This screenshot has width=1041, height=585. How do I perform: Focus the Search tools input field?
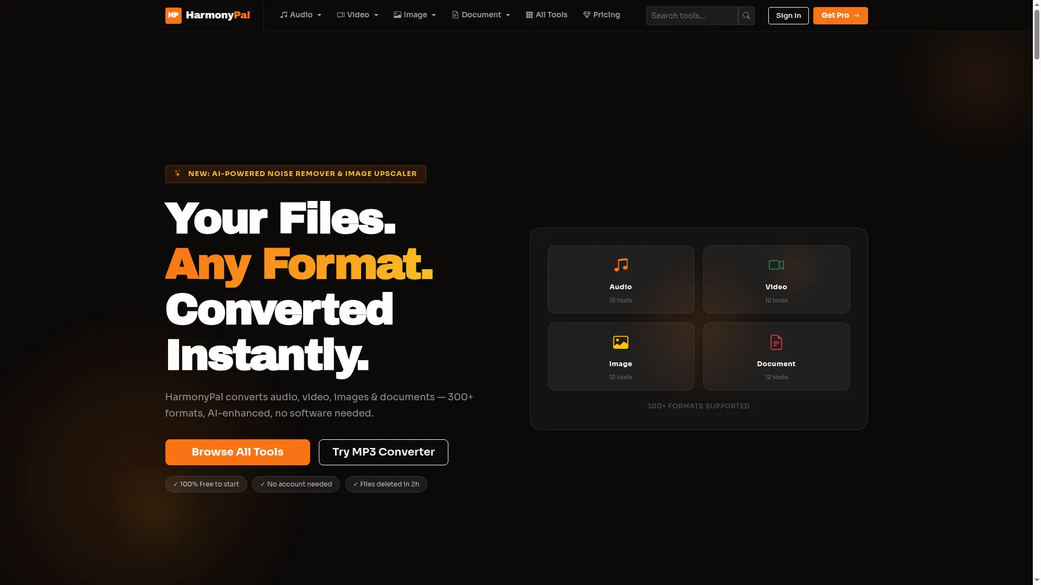(x=692, y=16)
